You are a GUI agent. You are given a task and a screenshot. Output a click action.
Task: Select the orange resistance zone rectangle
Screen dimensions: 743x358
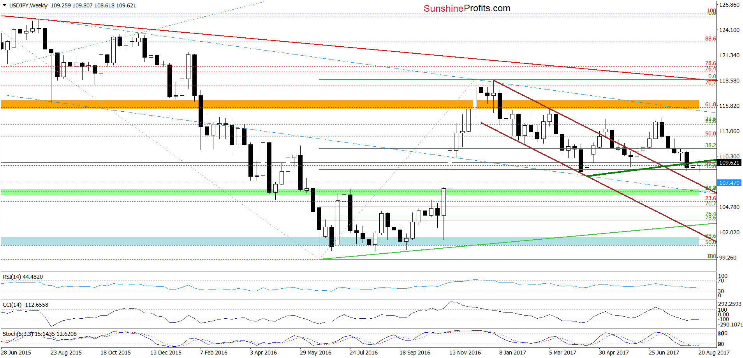(350, 104)
